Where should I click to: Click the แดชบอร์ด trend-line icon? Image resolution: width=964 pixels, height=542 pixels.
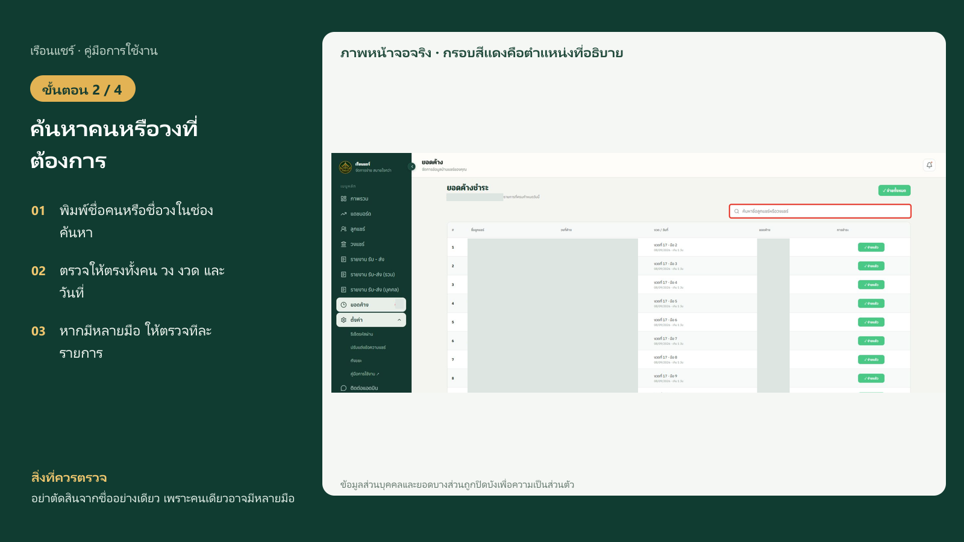(x=343, y=214)
